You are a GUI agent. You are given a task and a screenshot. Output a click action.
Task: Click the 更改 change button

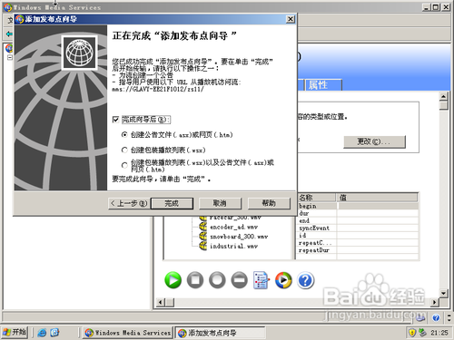374,141
